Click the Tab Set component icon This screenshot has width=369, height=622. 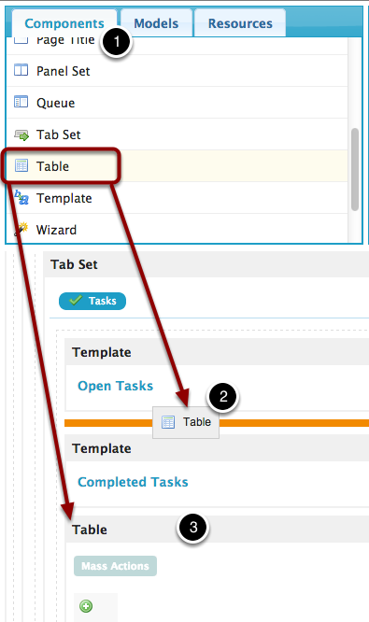[21, 135]
